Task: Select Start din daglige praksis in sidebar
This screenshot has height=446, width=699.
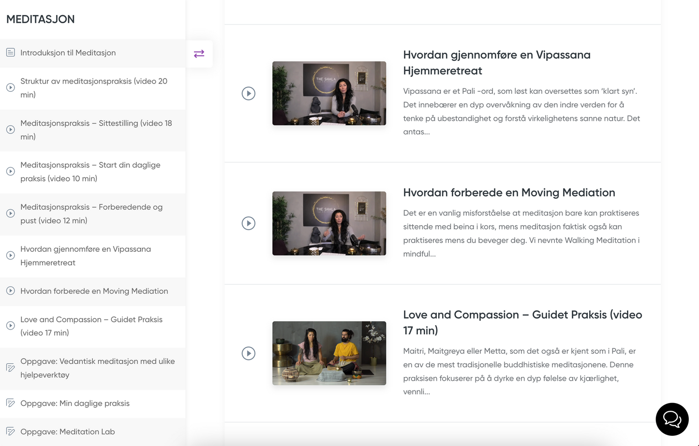Action: point(90,172)
